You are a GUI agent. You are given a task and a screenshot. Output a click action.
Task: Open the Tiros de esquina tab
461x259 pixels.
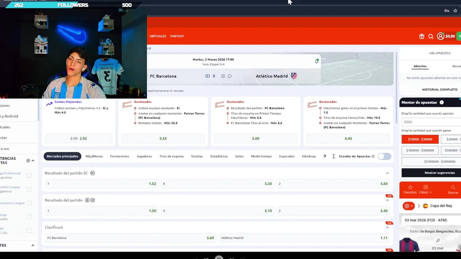click(x=171, y=156)
